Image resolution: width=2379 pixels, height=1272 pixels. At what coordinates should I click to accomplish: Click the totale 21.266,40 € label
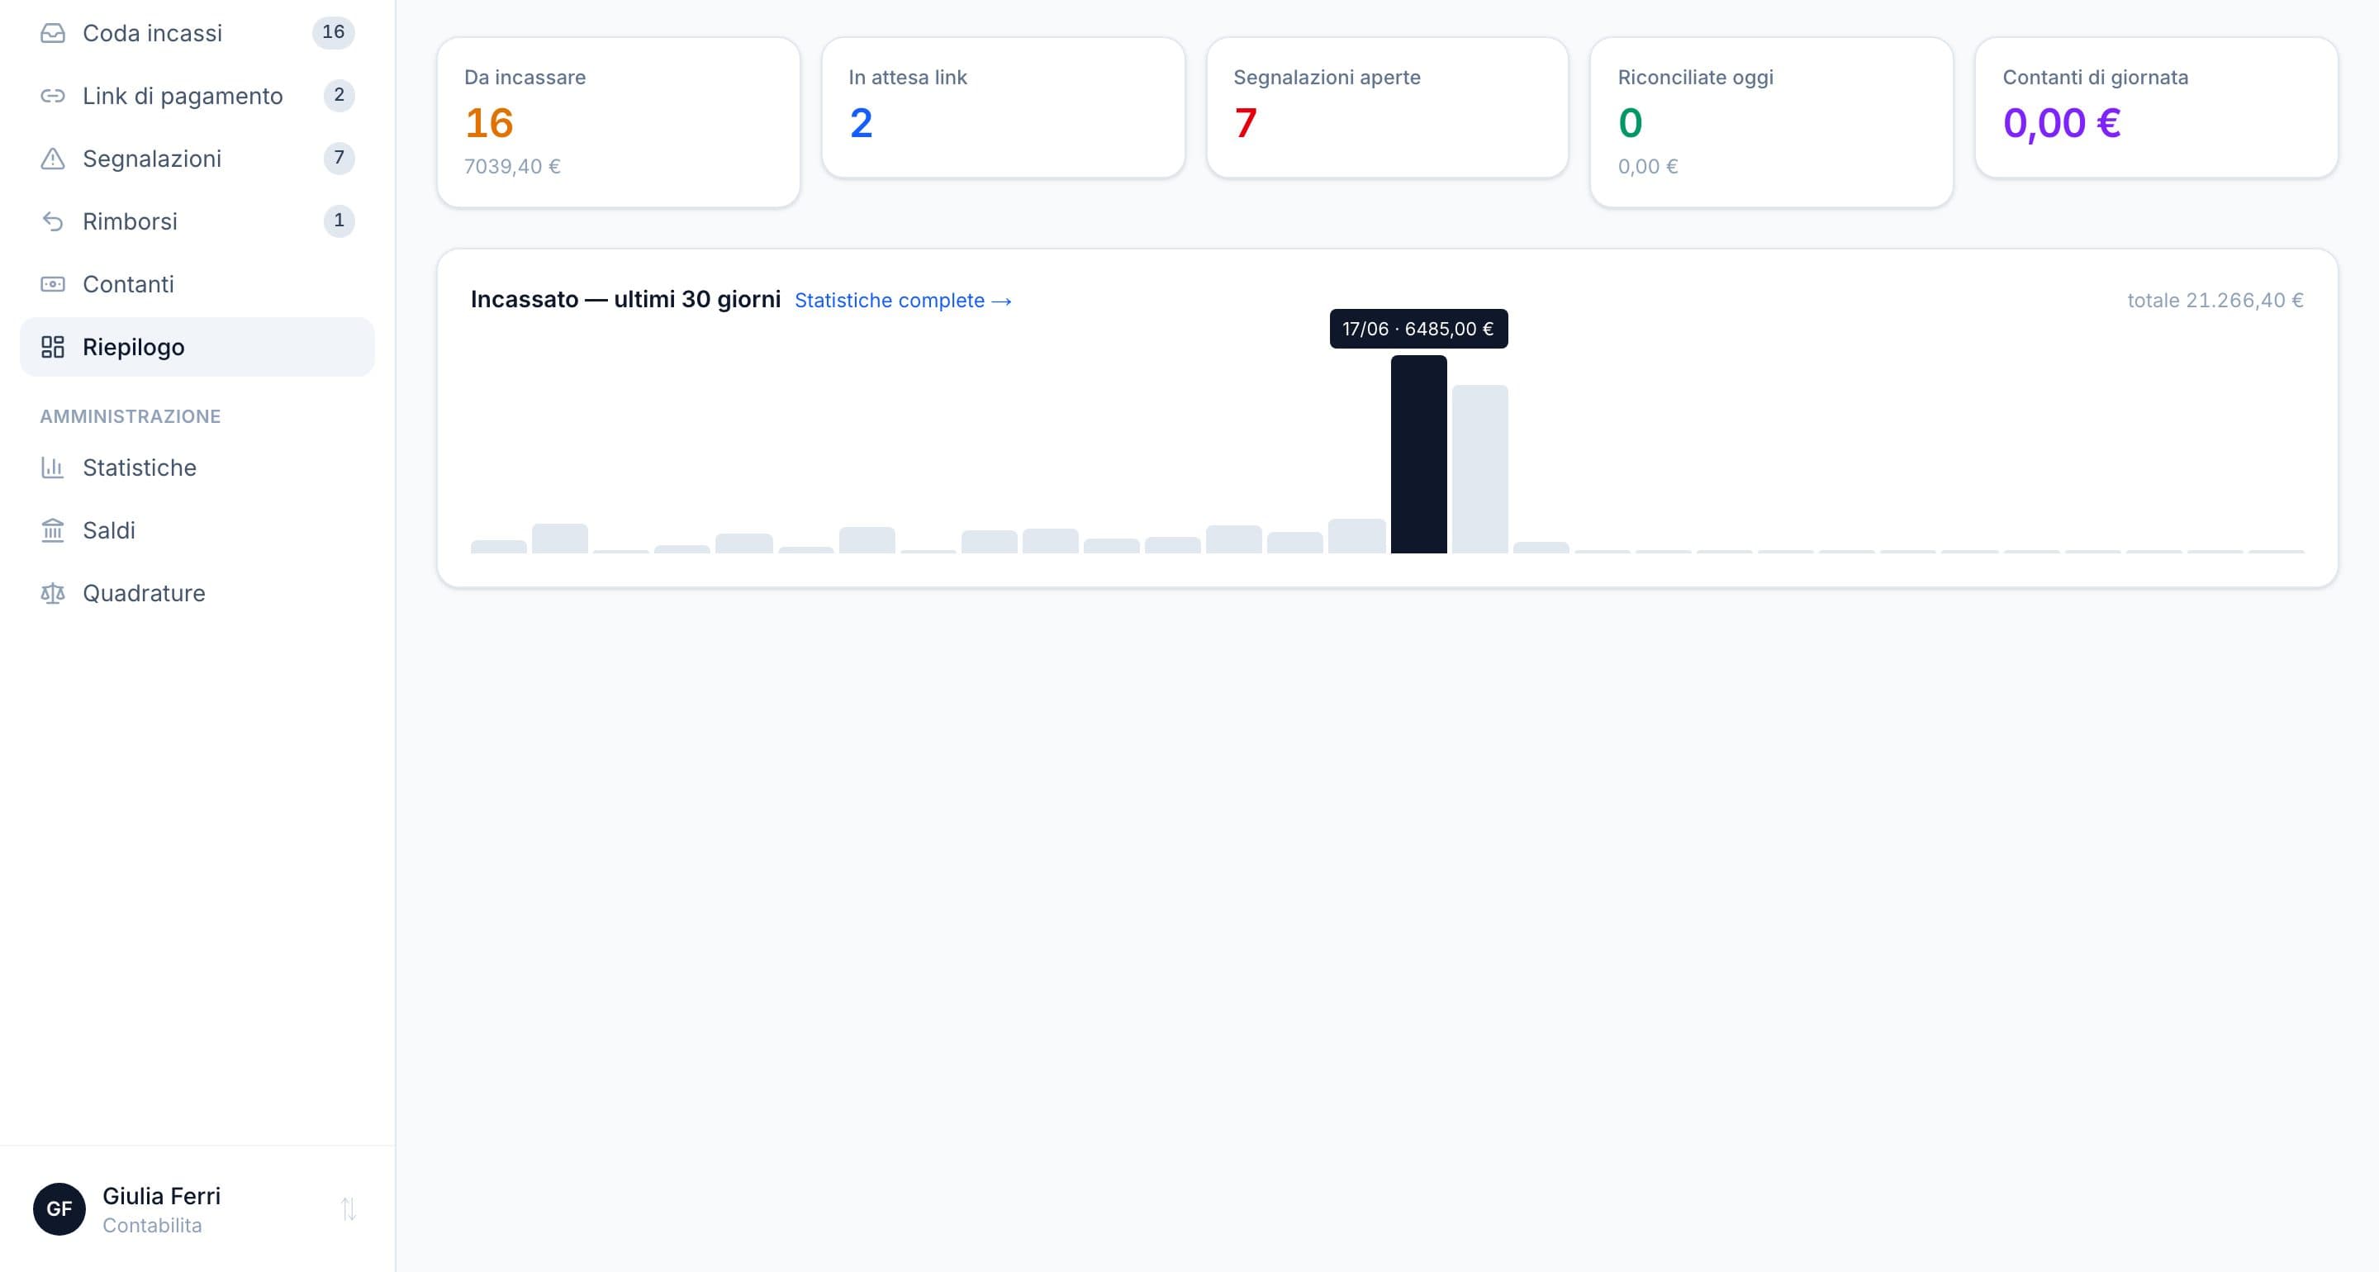(2215, 300)
